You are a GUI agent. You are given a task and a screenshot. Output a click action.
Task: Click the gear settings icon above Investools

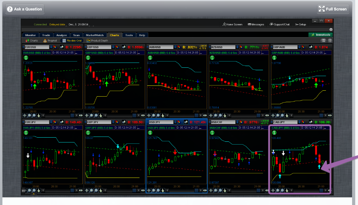[331, 30]
